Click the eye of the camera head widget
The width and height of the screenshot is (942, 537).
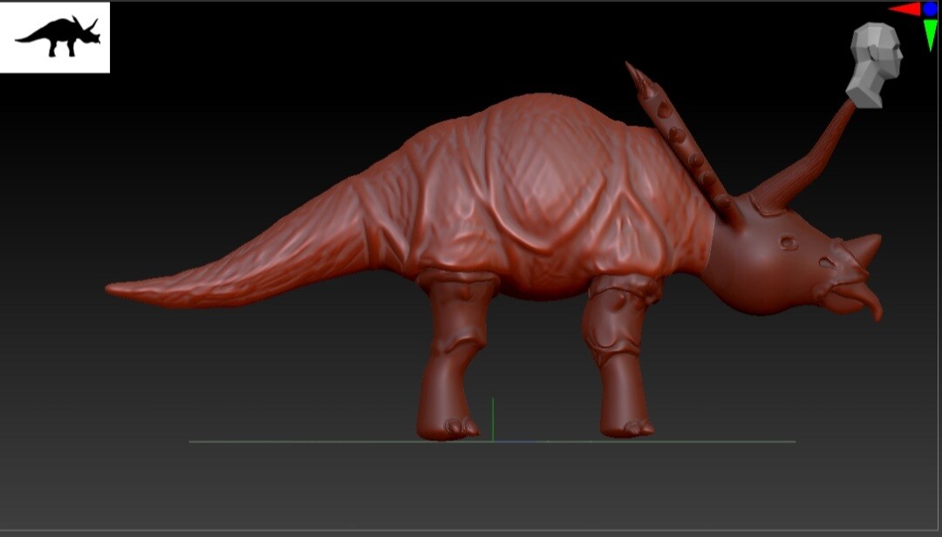tap(896, 48)
